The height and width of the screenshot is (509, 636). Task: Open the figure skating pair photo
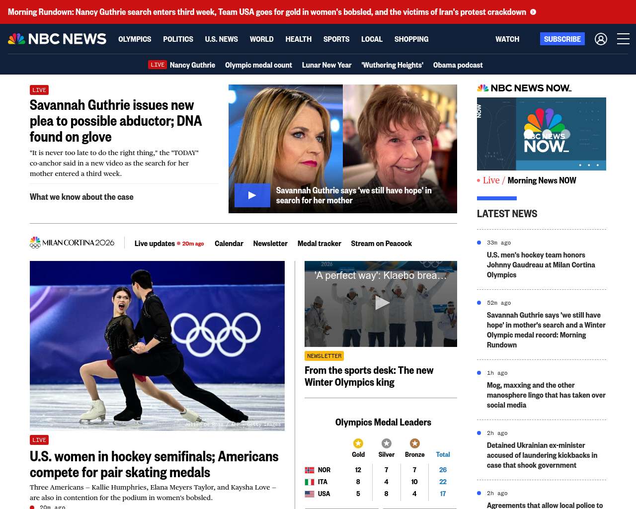(x=157, y=345)
